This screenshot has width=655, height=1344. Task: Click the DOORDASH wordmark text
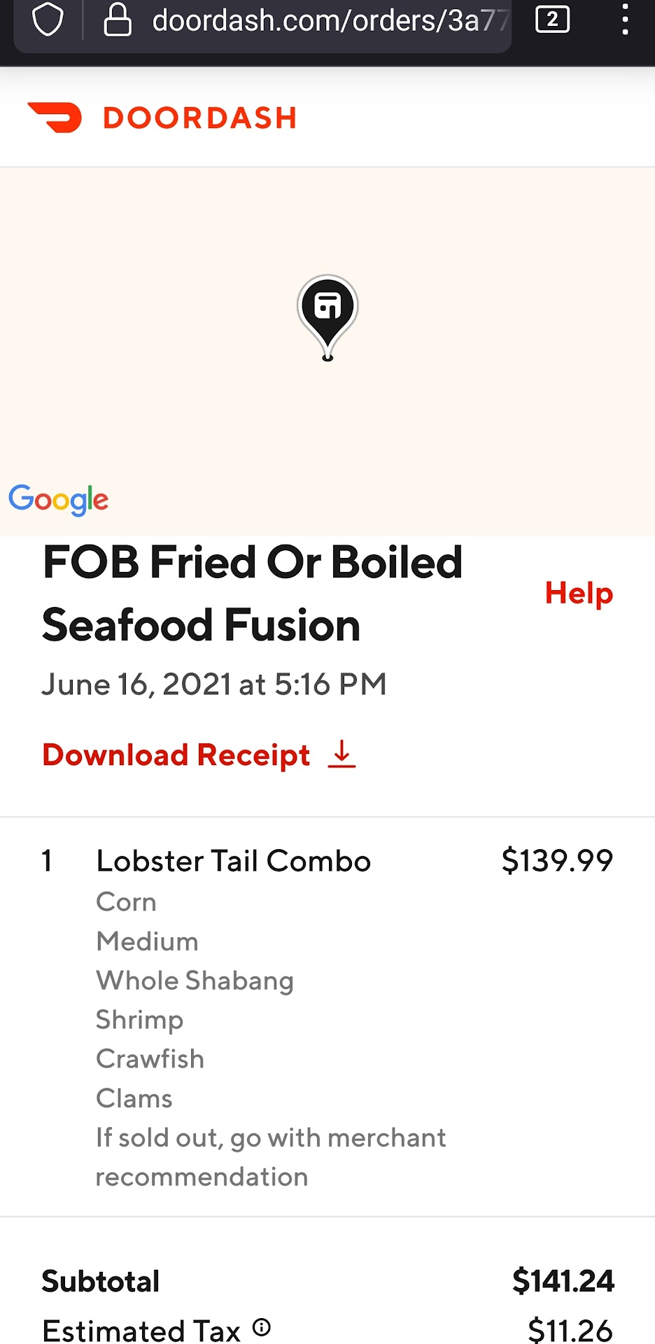click(x=200, y=118)
